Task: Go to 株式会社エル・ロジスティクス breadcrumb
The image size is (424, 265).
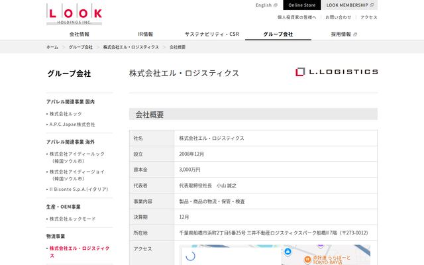Action: click(131, 47)
